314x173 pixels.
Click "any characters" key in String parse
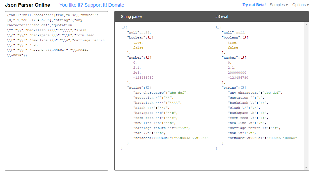pos(149,93)
